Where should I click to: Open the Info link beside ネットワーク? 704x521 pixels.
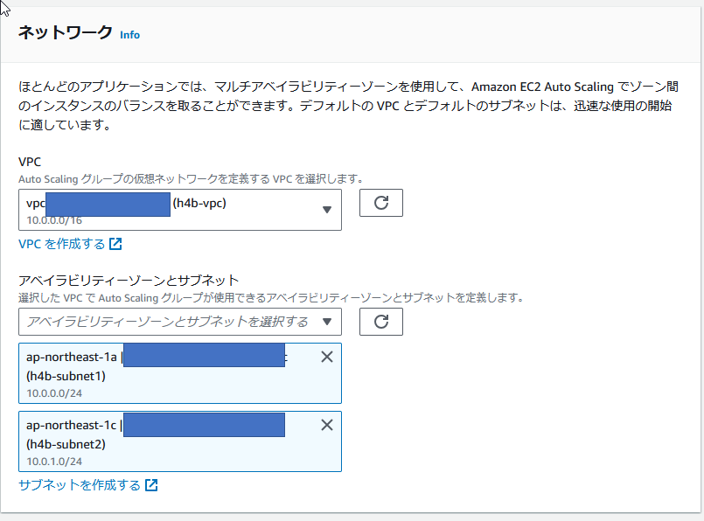pyautogui.click(x=129, y=35)
